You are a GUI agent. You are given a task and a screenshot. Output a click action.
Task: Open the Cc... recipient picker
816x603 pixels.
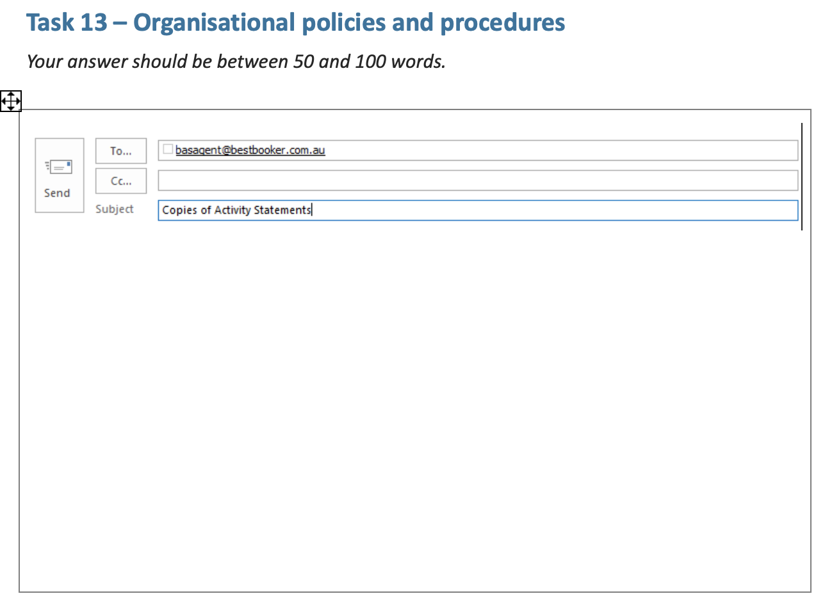click(x=120, y=181)
